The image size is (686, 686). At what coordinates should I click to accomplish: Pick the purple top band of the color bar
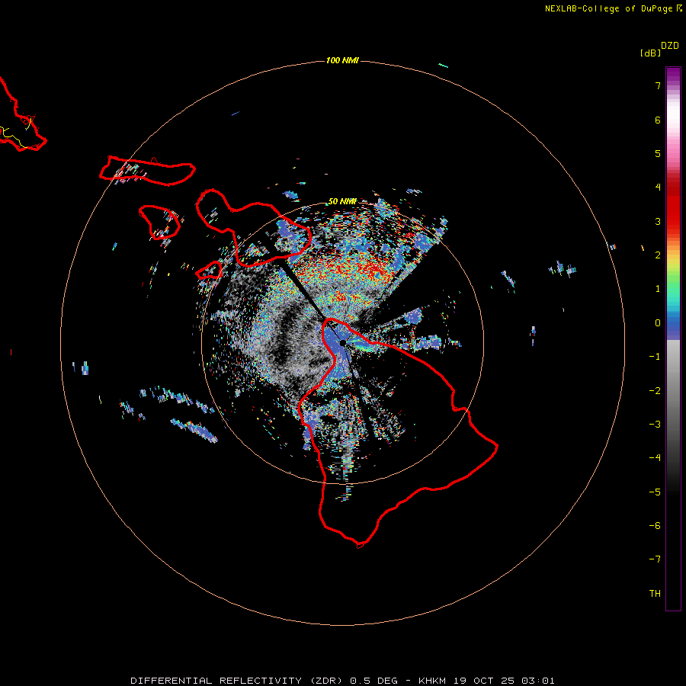tap(673, 75)
